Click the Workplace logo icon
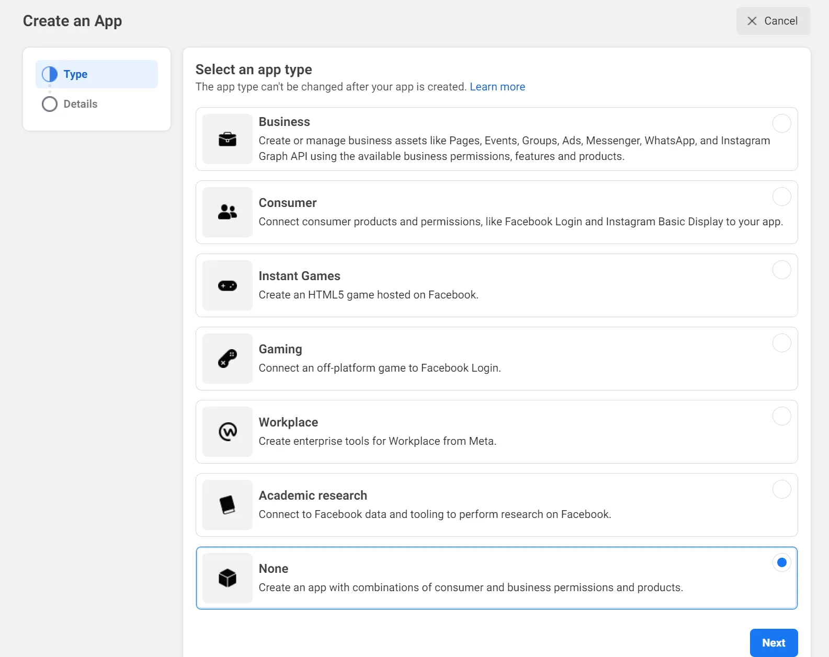 [228, 432]
